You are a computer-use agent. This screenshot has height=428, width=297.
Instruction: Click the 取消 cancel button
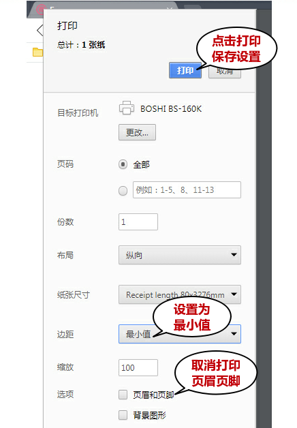(x=225, y=72)
